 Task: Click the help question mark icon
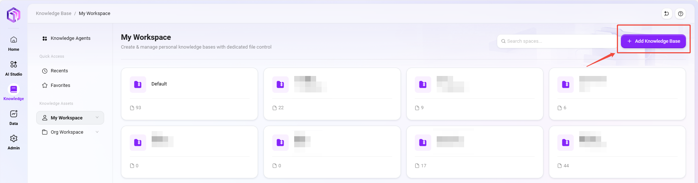point(680,14)
